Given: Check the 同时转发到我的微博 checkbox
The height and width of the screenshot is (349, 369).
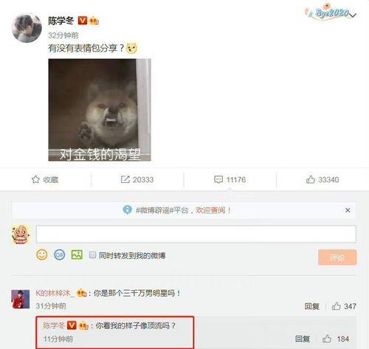Looking at the screenshot, I should (x=92, y=255).
